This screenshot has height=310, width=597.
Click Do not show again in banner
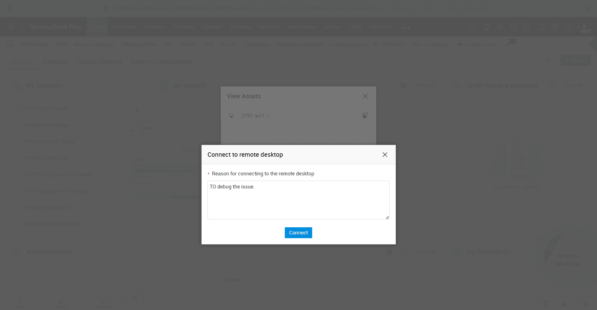click(468, 8)
